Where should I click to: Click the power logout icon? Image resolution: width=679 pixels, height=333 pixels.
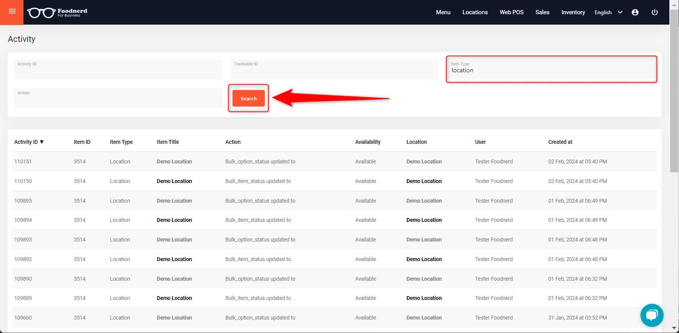(x=654, y=12)
